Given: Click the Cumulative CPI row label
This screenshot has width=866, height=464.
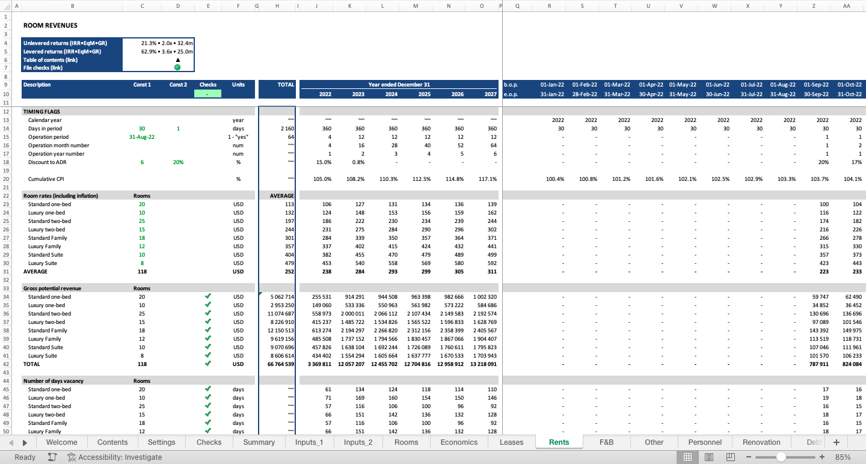Looking at the screenshot, I should click(47, 179).
